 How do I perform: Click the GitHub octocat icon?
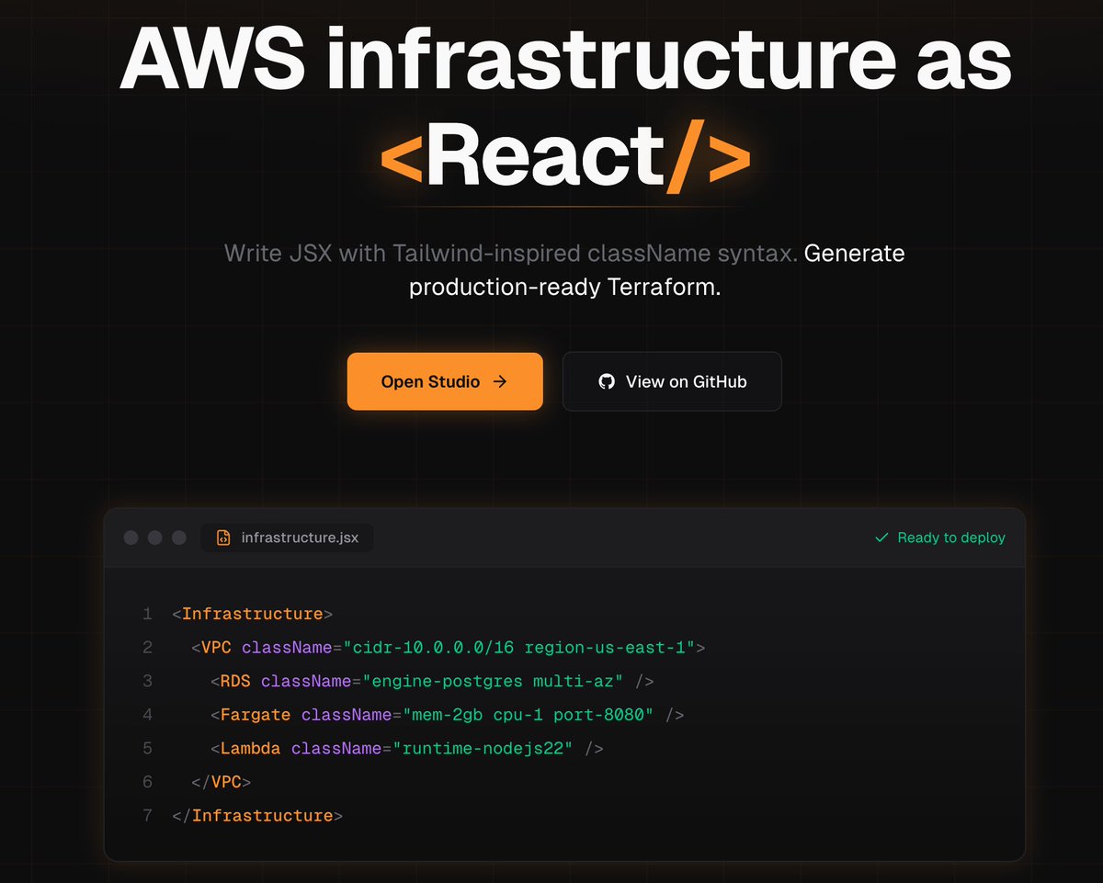(607, 381)
